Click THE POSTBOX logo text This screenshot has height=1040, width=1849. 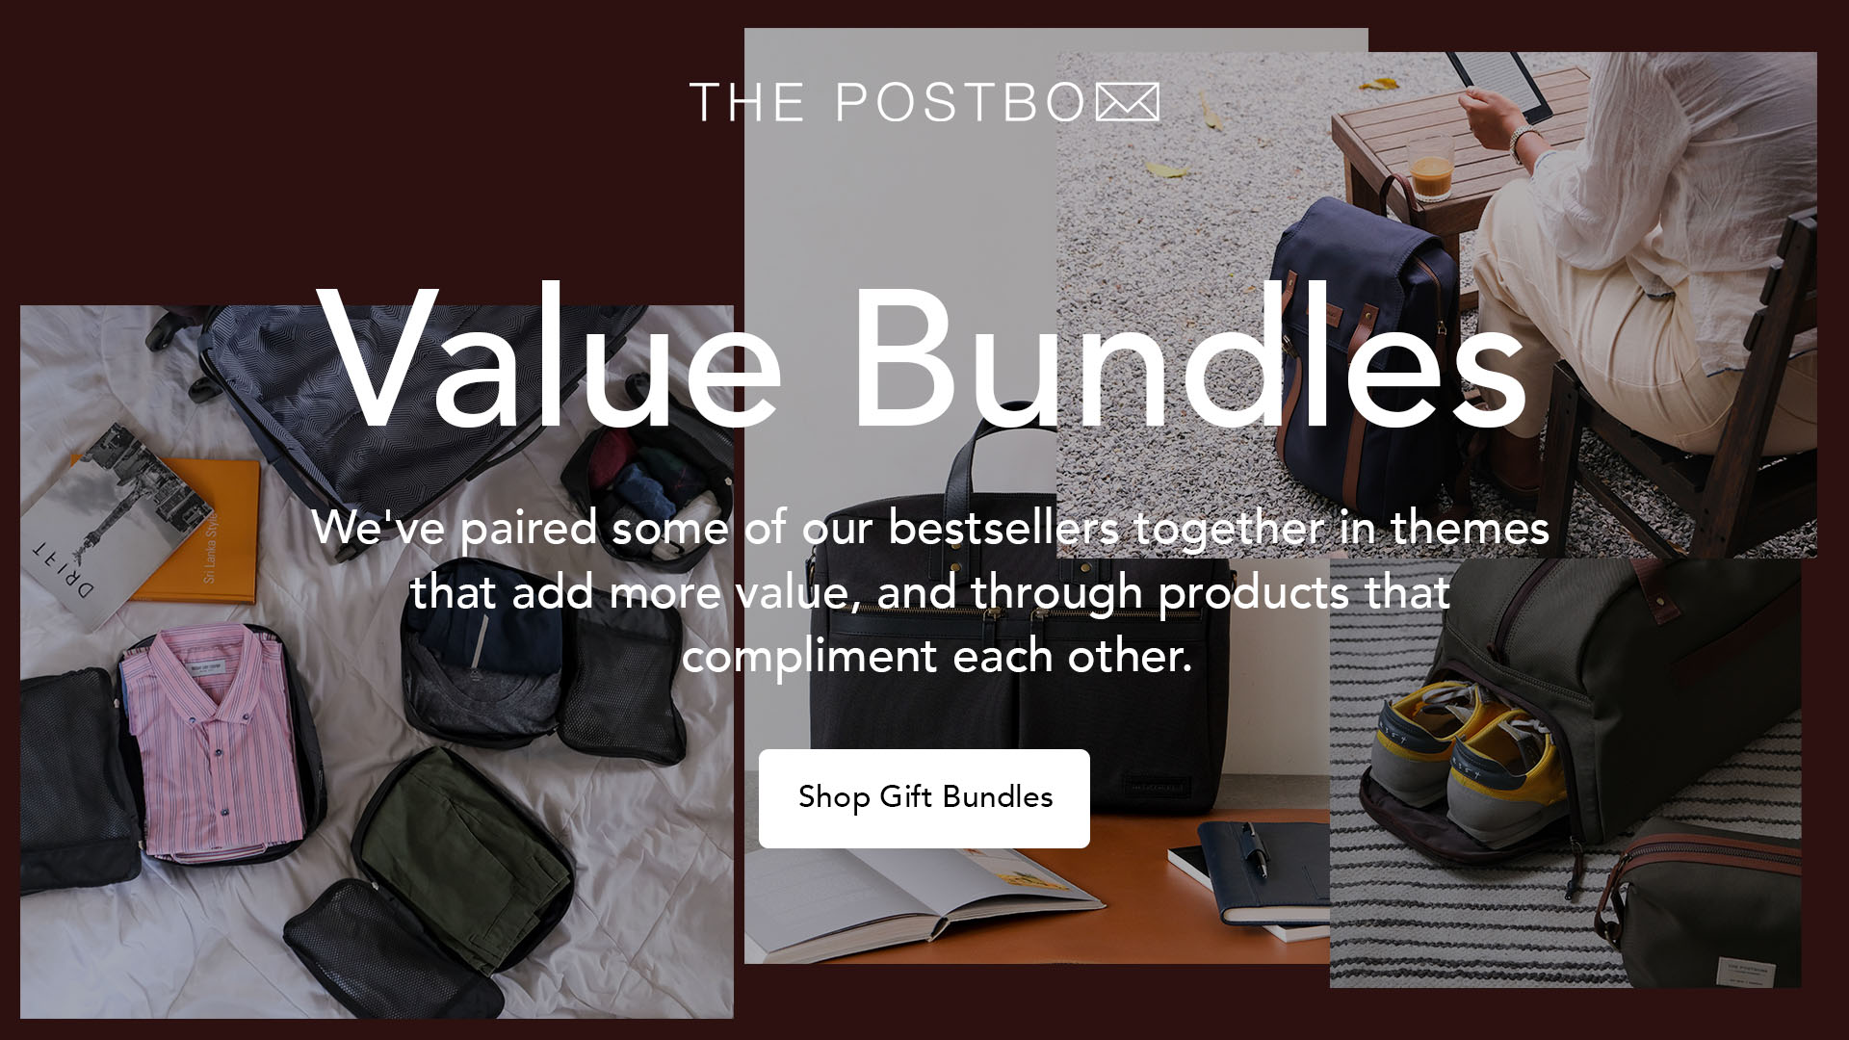click(924, 102)
